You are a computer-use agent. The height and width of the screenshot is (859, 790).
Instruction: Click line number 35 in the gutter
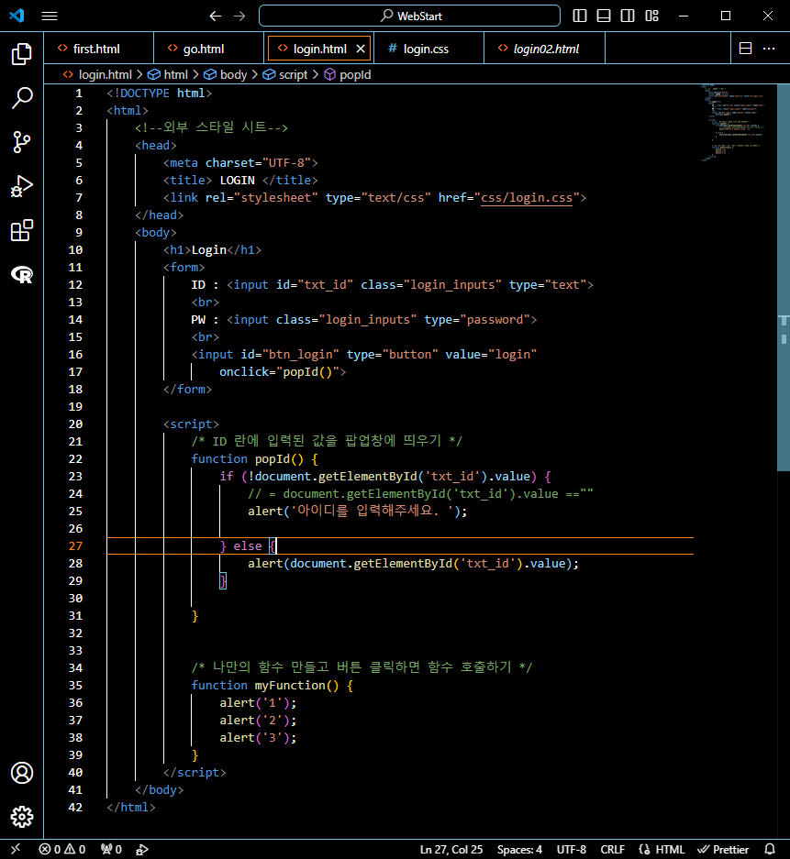(75, 686)
